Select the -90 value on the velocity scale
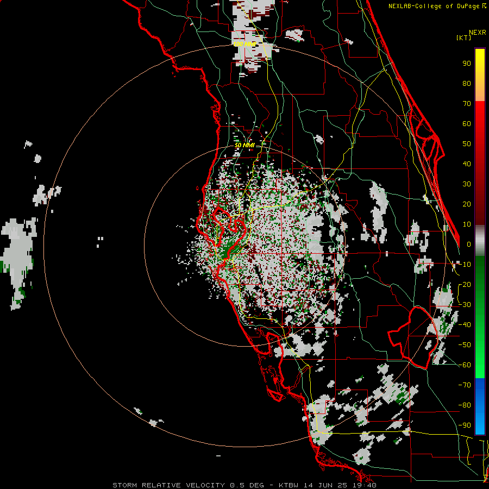Viewport: 489px width, 489px height. 465,425
